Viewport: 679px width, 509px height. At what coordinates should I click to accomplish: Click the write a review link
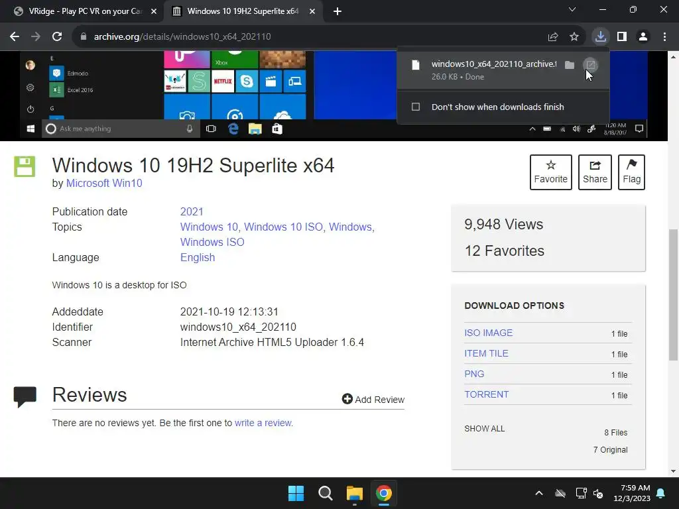coord(263,423)
